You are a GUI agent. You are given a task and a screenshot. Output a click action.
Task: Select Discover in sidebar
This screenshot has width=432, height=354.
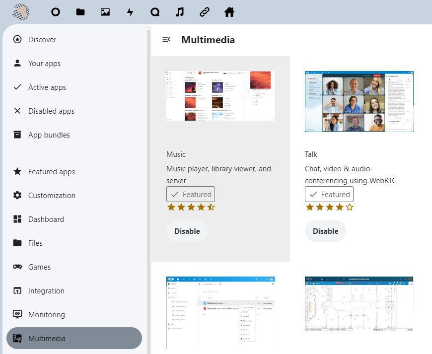pos(42,40)
